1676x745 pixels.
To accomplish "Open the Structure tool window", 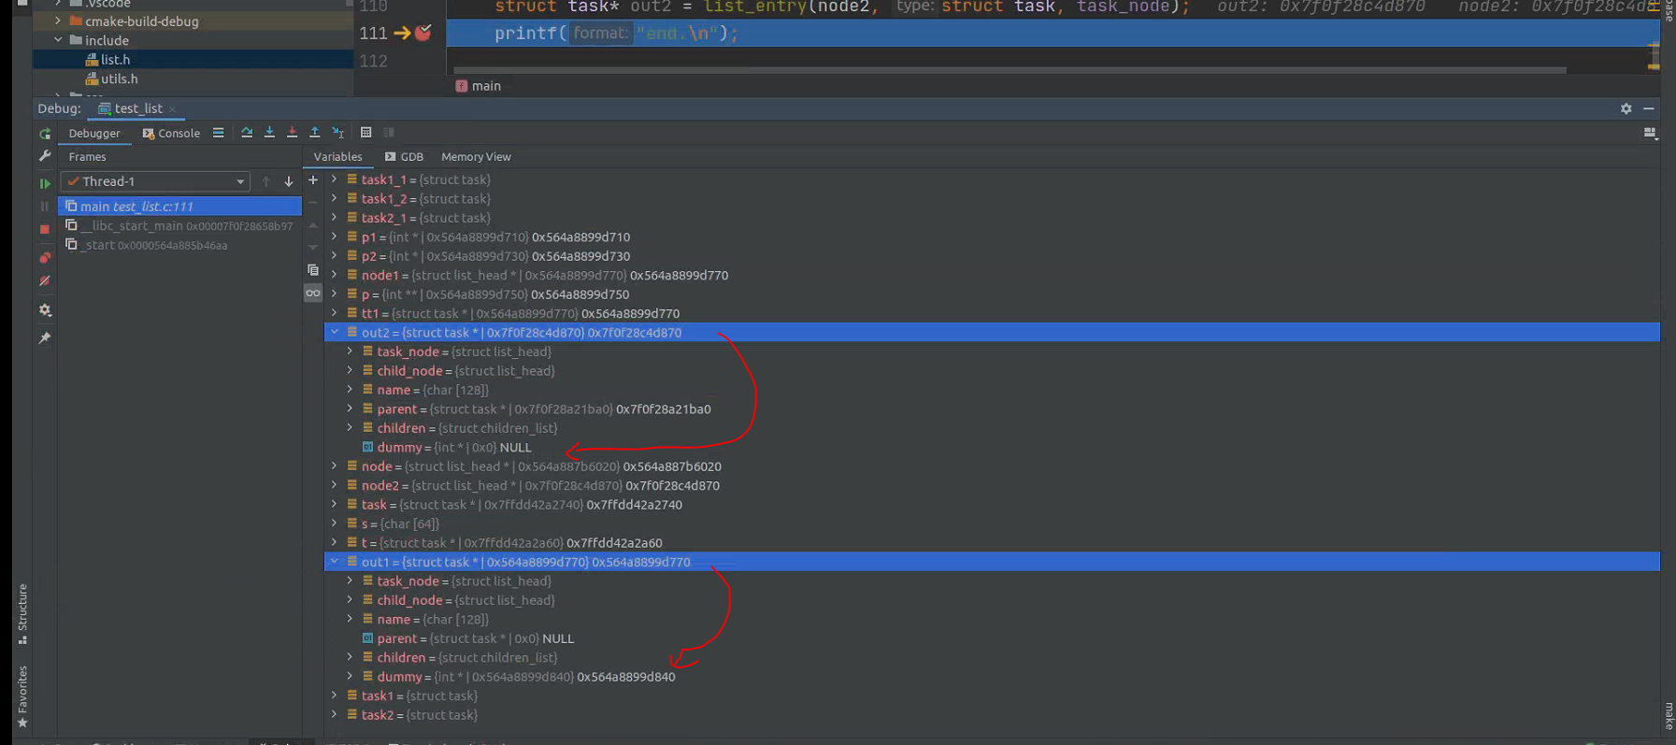I will click(x=22, y=614).
